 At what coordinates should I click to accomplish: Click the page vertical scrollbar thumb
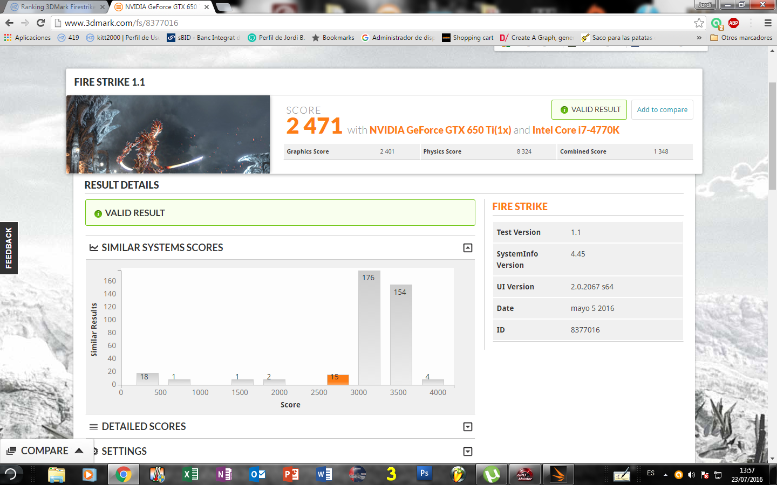(x=772, y=136)
